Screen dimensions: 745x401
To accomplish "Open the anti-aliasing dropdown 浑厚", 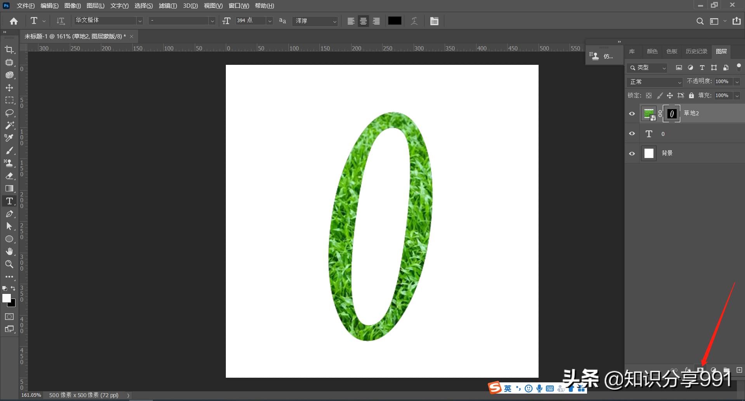I will [x=316, y=21].
